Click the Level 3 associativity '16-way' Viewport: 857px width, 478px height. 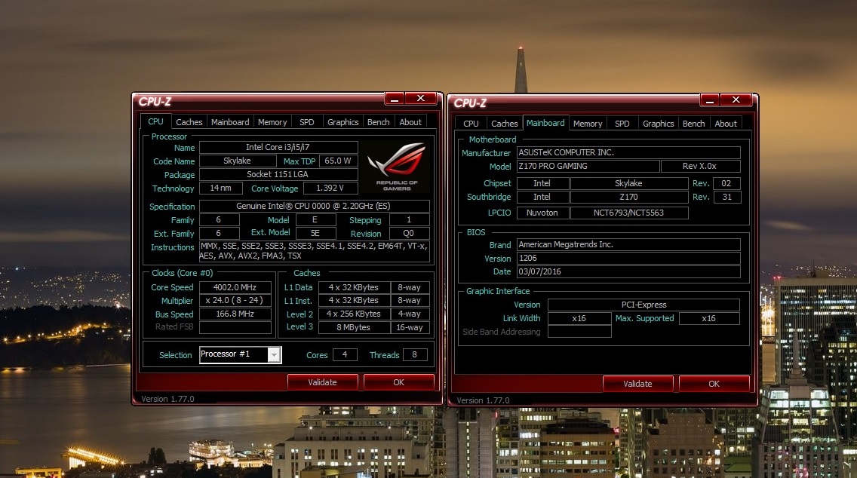tap(410, 327)
